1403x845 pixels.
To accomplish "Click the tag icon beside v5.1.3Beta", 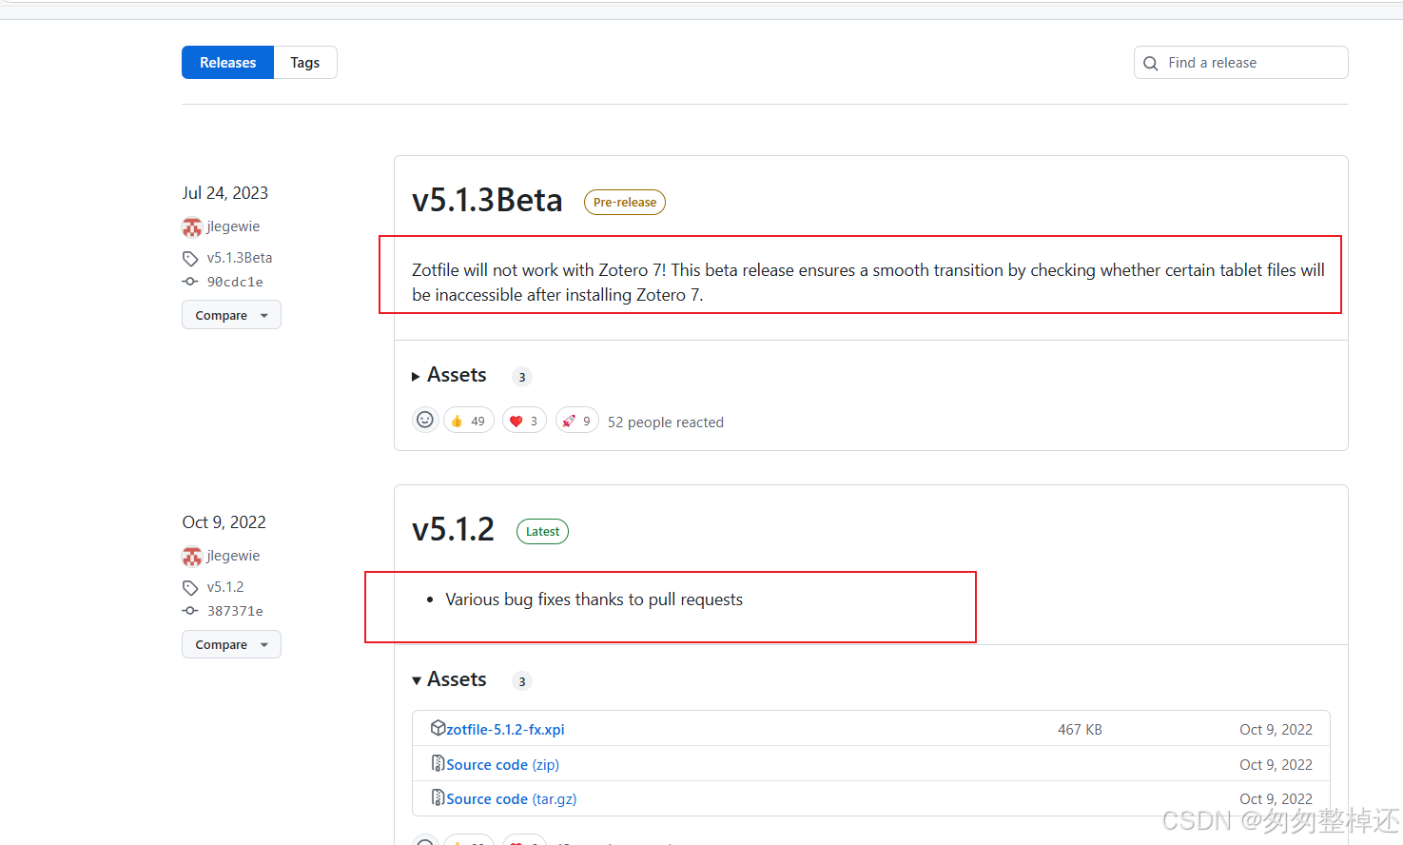I will [x=190, y=258].
